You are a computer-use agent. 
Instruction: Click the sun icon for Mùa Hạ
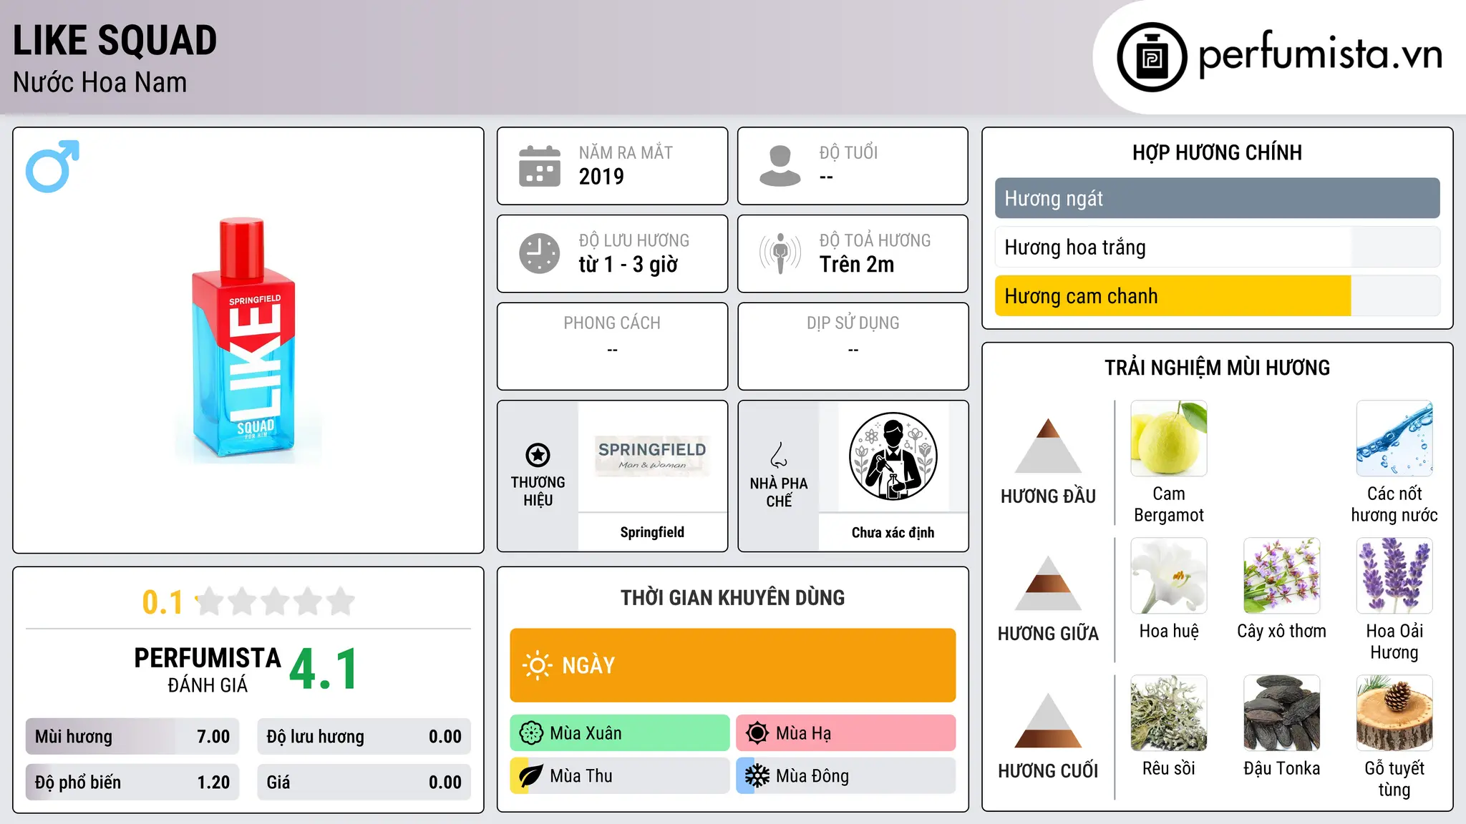(x=757, y=733)
